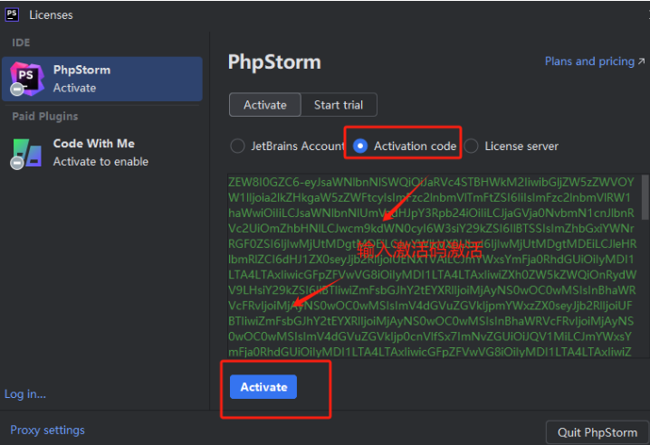Open Proxy settings link
The width and height of the screenshot is (650, 445).
[x=47, y=431]
